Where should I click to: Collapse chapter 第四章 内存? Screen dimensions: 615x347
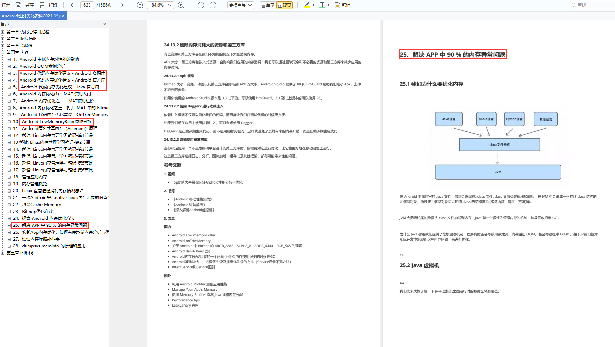3,53
